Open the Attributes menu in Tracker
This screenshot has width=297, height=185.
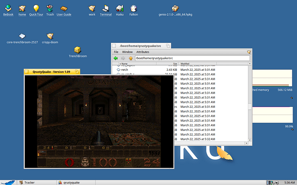pyautogui.click(x=142, y=52)
